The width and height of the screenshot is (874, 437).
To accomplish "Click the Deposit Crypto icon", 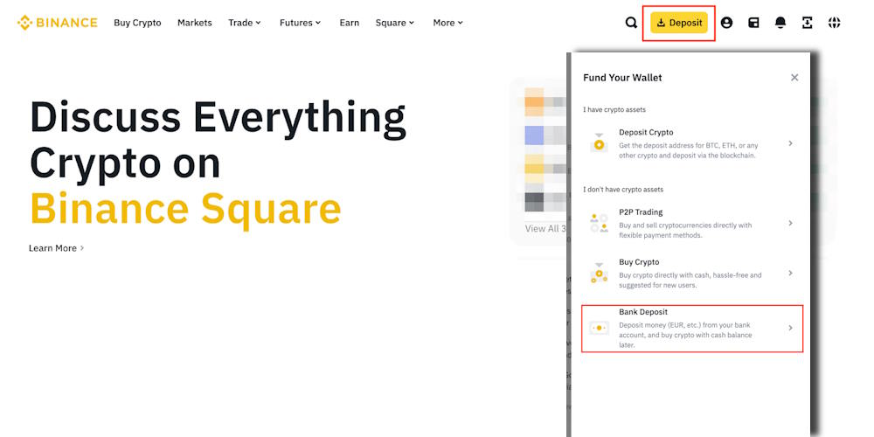I will click(600, 143).
